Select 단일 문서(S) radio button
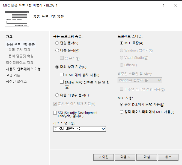The width and height of the screenshot is (182, 165). click(x=57, y=43)
